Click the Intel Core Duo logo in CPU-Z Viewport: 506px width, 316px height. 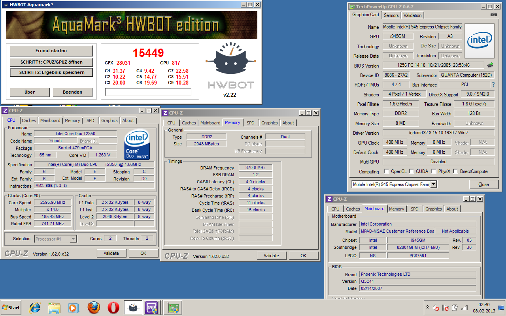pos(137,145)
